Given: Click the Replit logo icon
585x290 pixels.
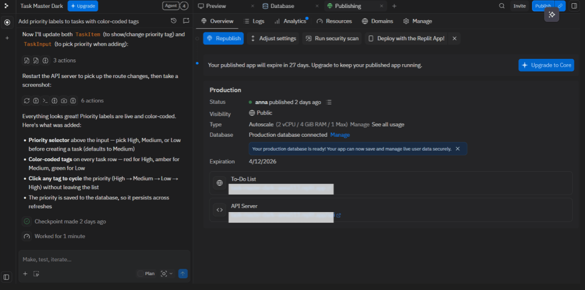Looking at the screenshot, I should pyautogui.click(x=6, y=6).
